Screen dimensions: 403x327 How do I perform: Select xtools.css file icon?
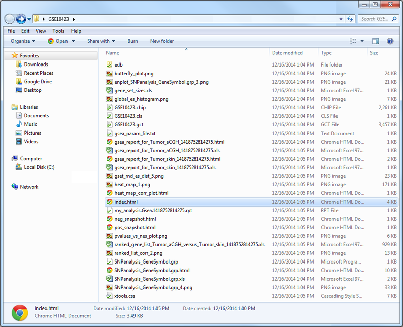[x=109, y=296]
